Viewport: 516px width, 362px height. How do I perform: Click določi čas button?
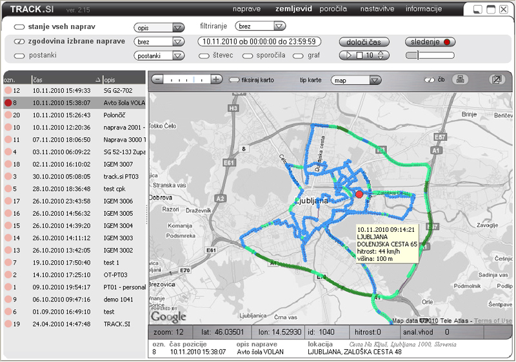click(x=364, y=42)
